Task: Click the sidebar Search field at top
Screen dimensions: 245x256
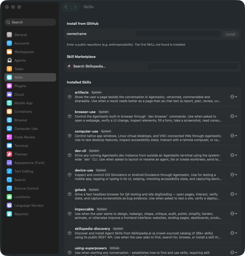Action: [30, 22]
